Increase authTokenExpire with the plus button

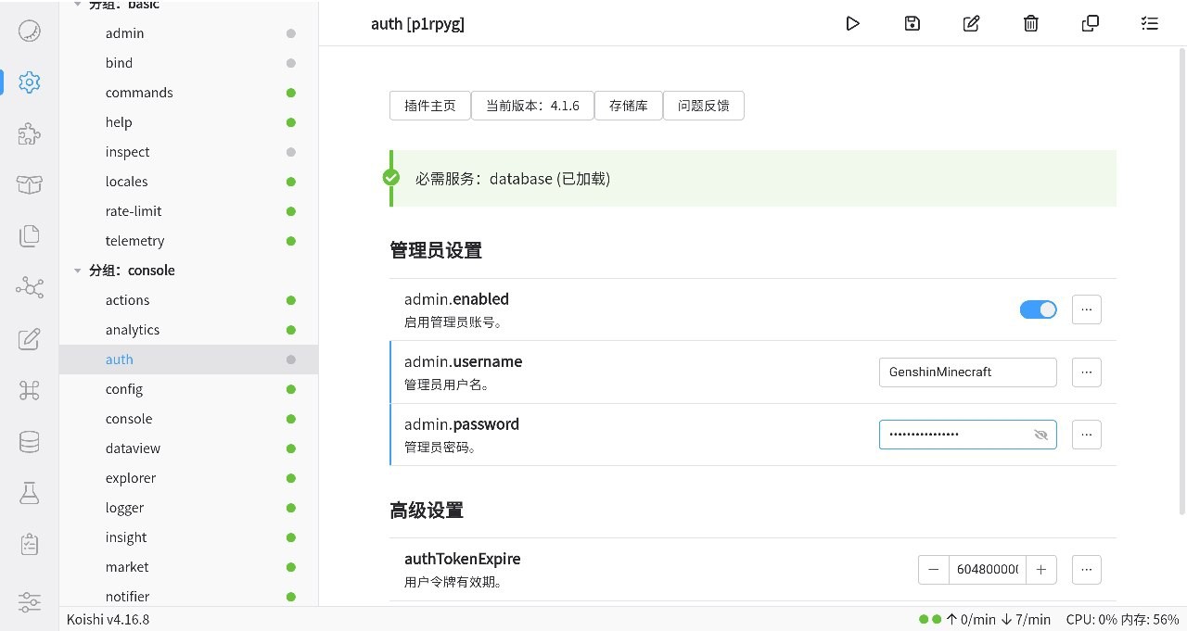click(1040, 570)
